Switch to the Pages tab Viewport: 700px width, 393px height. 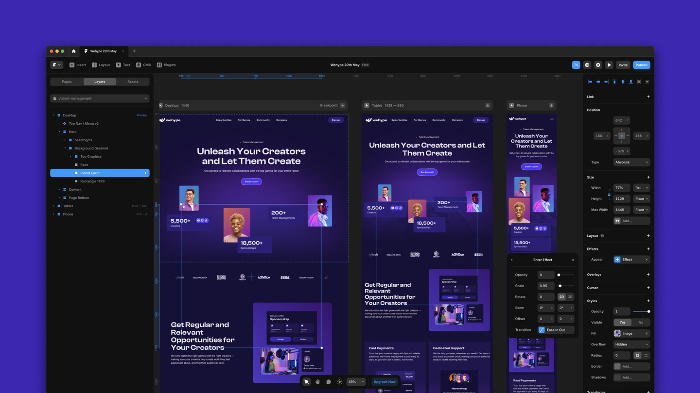[x=67, y=82]
